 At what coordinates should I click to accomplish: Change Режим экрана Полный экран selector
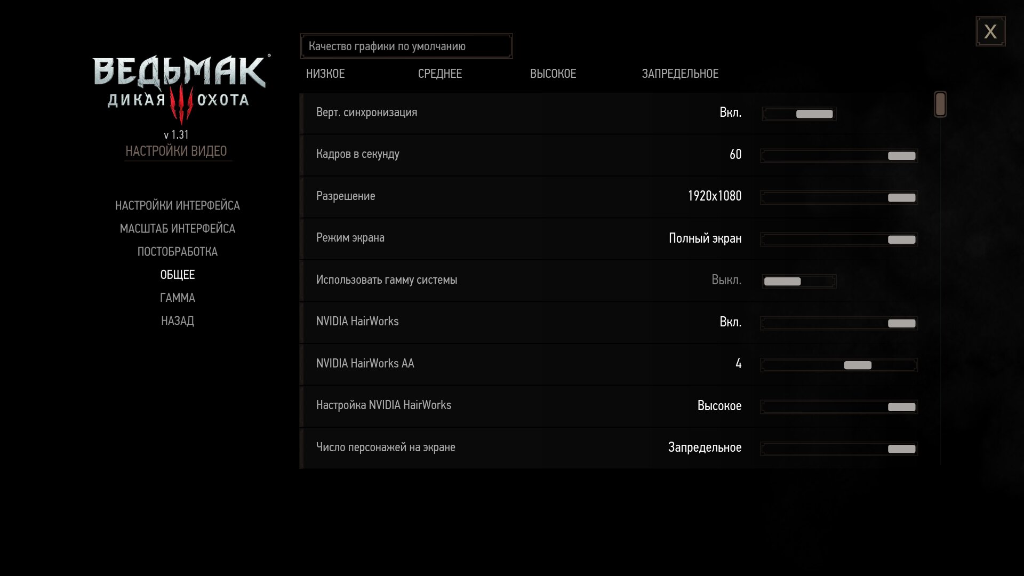(839, 239)
